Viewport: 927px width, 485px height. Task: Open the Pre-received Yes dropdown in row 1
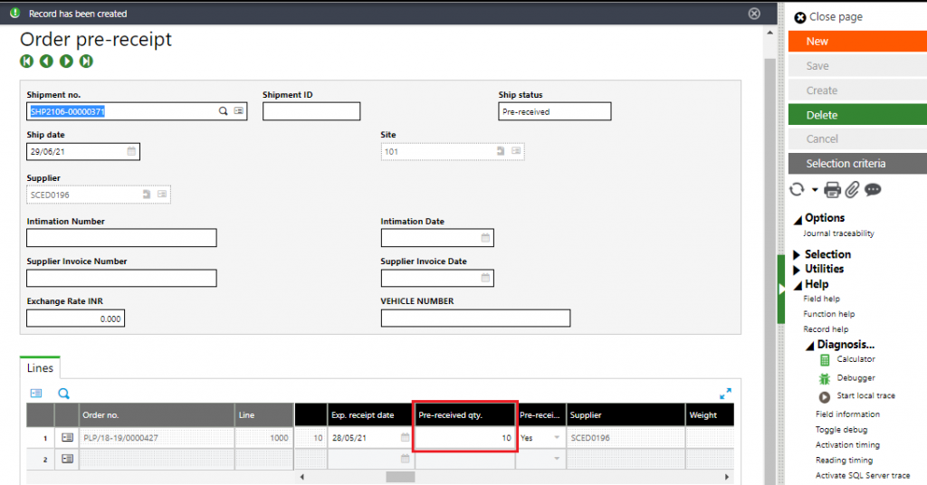click(557, 438)
